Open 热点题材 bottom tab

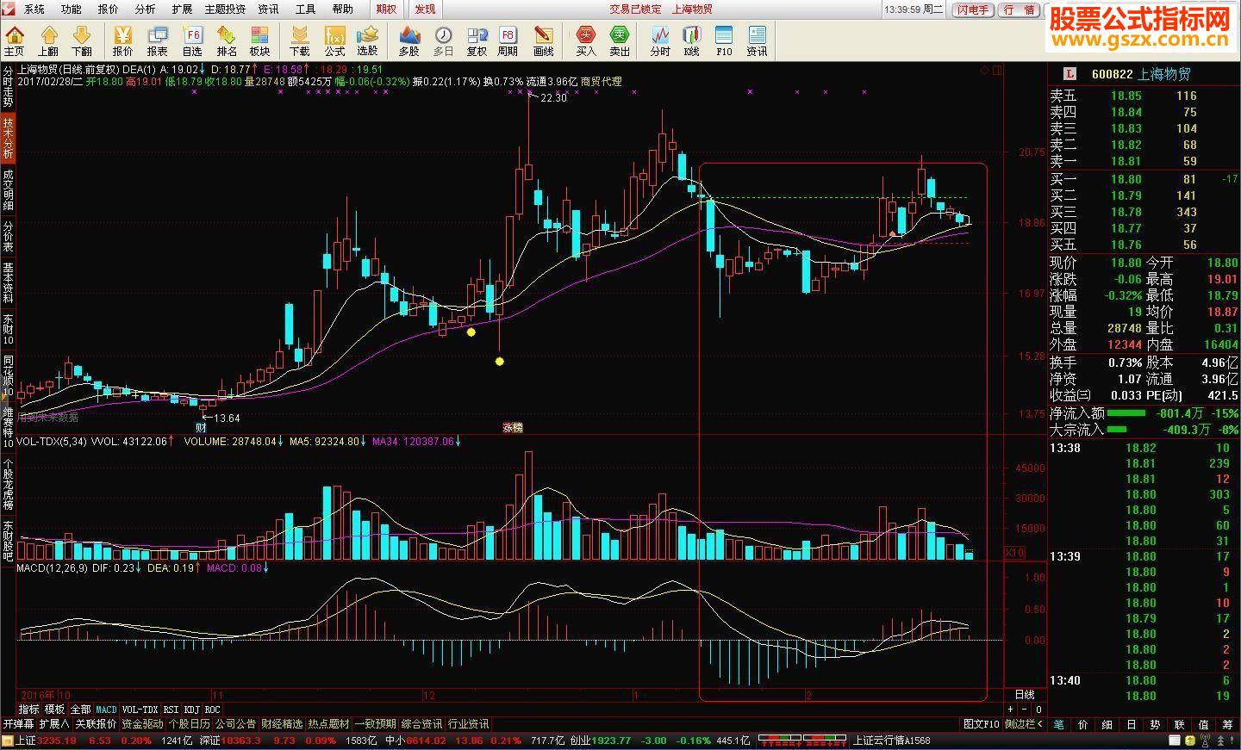(x=328, y=724)
